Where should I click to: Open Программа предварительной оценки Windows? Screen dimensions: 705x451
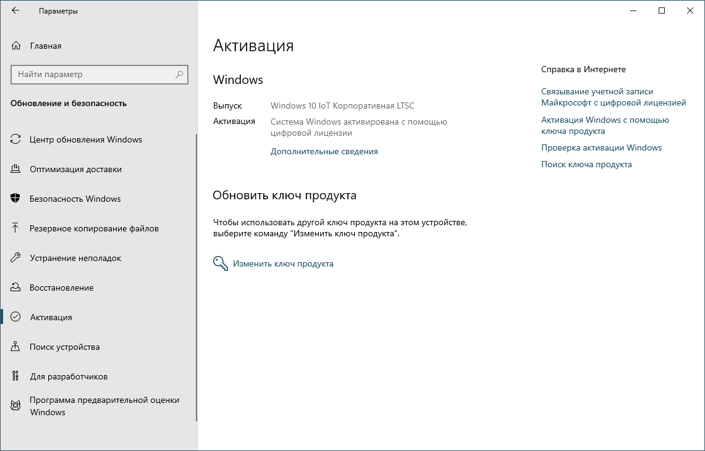click(98, 406)
